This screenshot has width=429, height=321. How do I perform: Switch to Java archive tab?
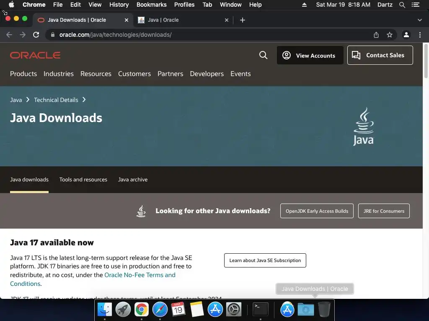coord(133,179)
